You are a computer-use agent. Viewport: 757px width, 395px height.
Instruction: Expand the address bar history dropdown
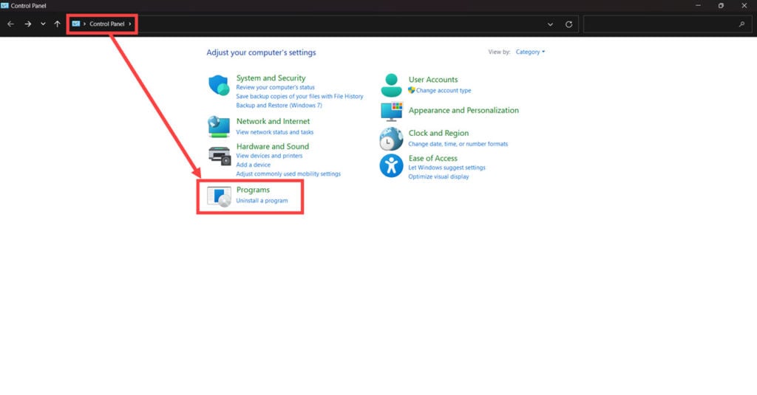[550, 24]
